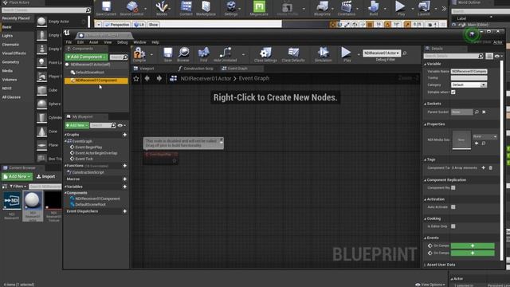Add element to Component Tags array

click(484, 168)
